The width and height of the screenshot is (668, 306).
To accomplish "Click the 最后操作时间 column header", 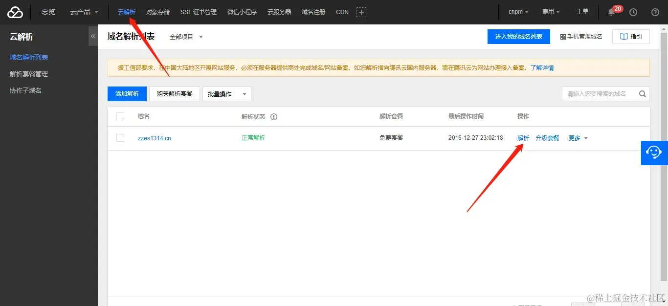I will [466, 116].
